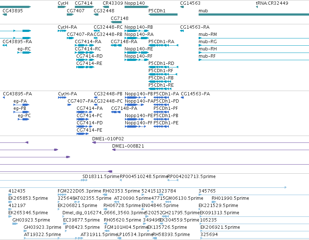The image size is (309, 240).
Task: Open protein eg-PB
Action: point(21,112)
